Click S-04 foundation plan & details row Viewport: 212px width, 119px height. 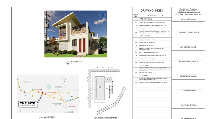click(152, 49)
